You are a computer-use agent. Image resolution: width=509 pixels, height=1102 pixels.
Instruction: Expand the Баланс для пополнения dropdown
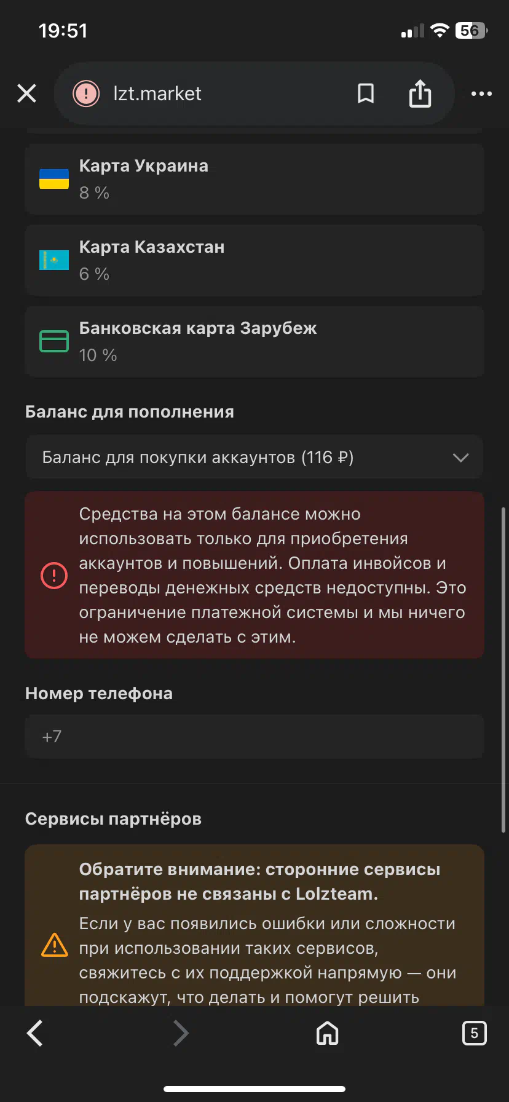(x=246, y=457)
